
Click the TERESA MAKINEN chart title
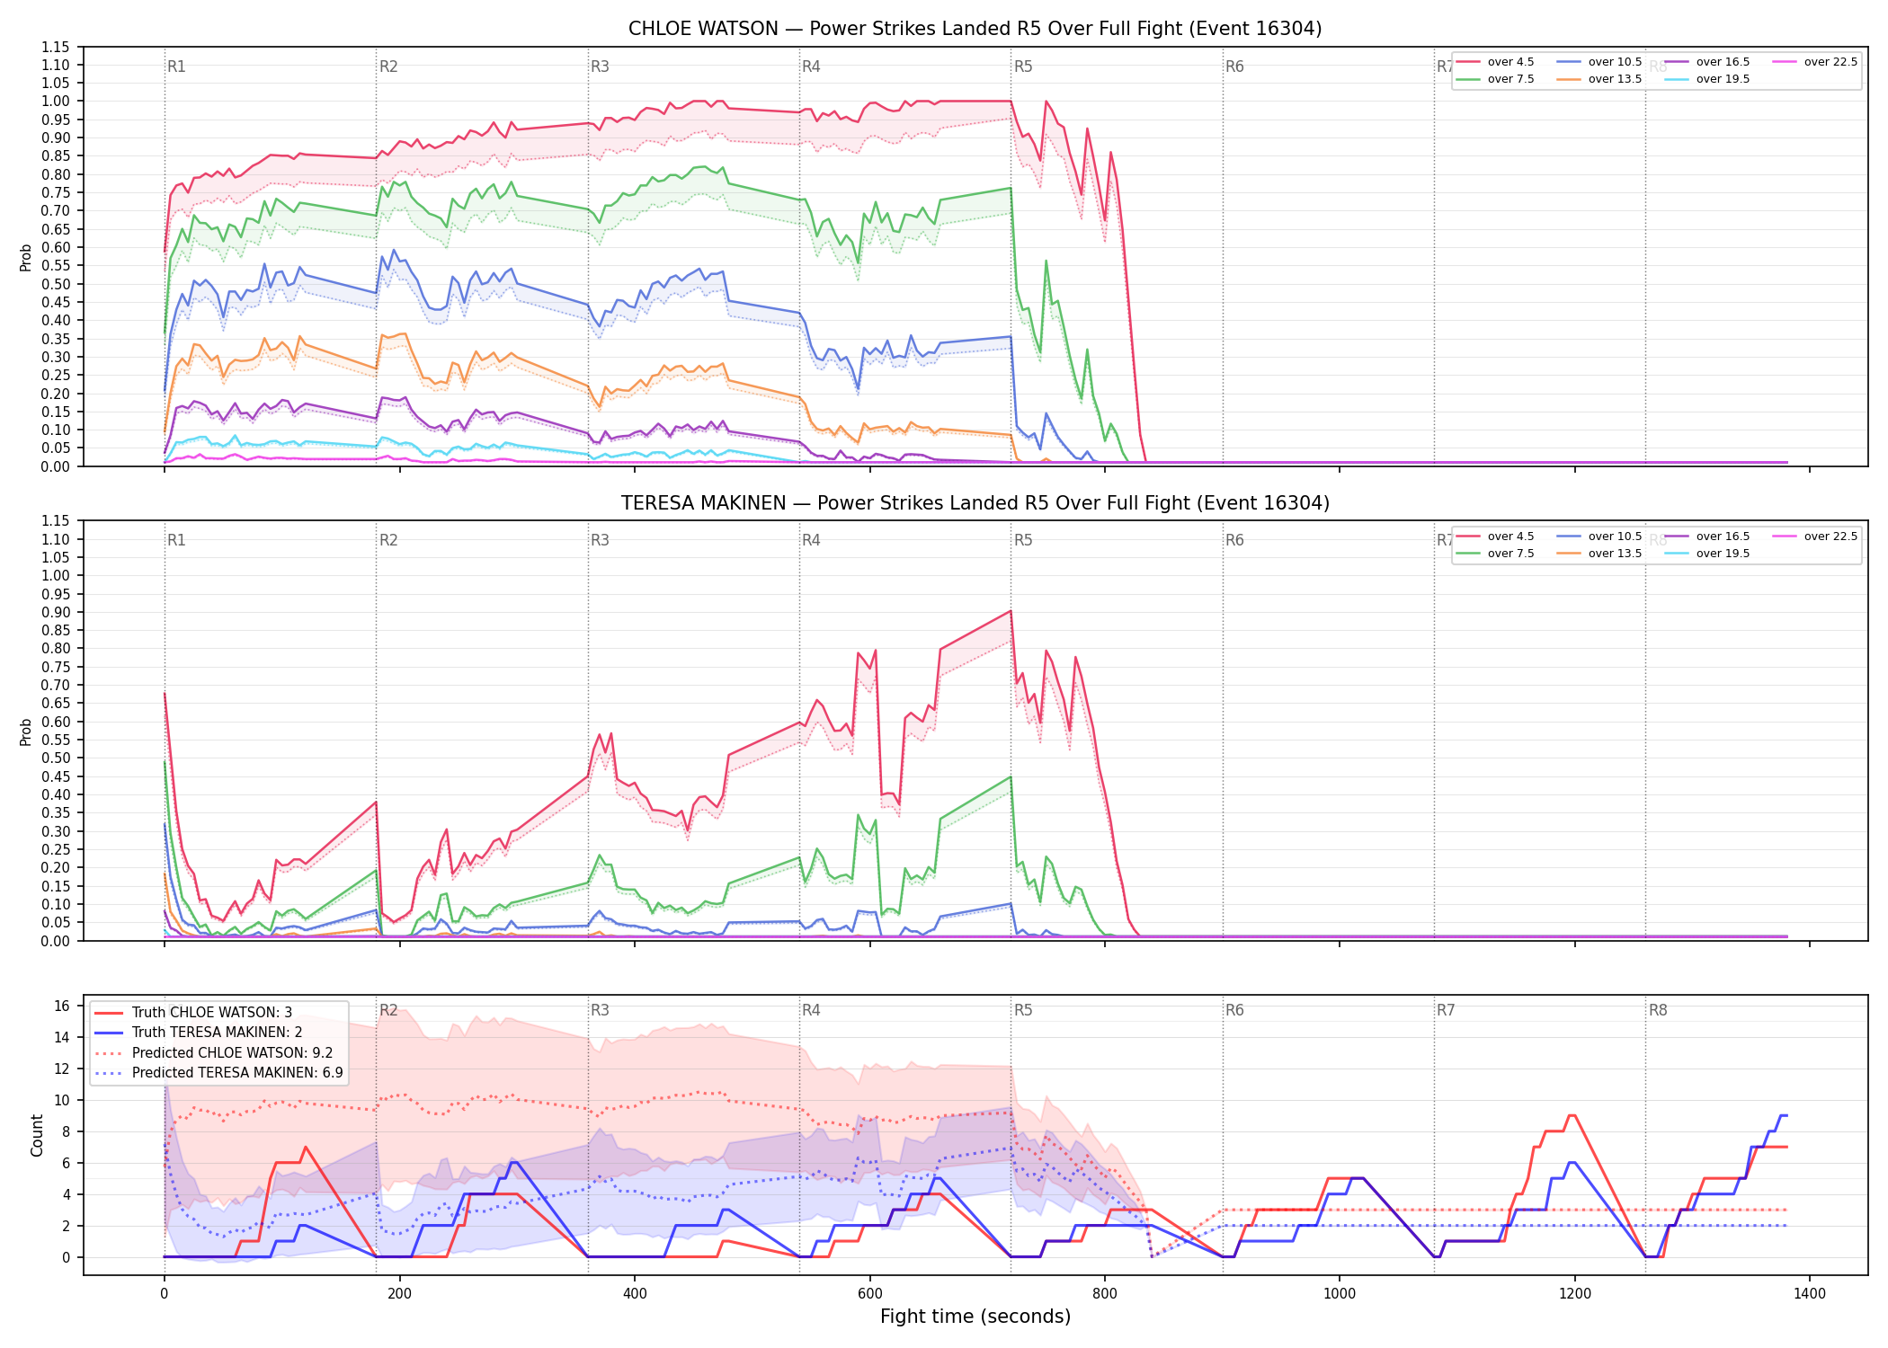click(975, 503)
